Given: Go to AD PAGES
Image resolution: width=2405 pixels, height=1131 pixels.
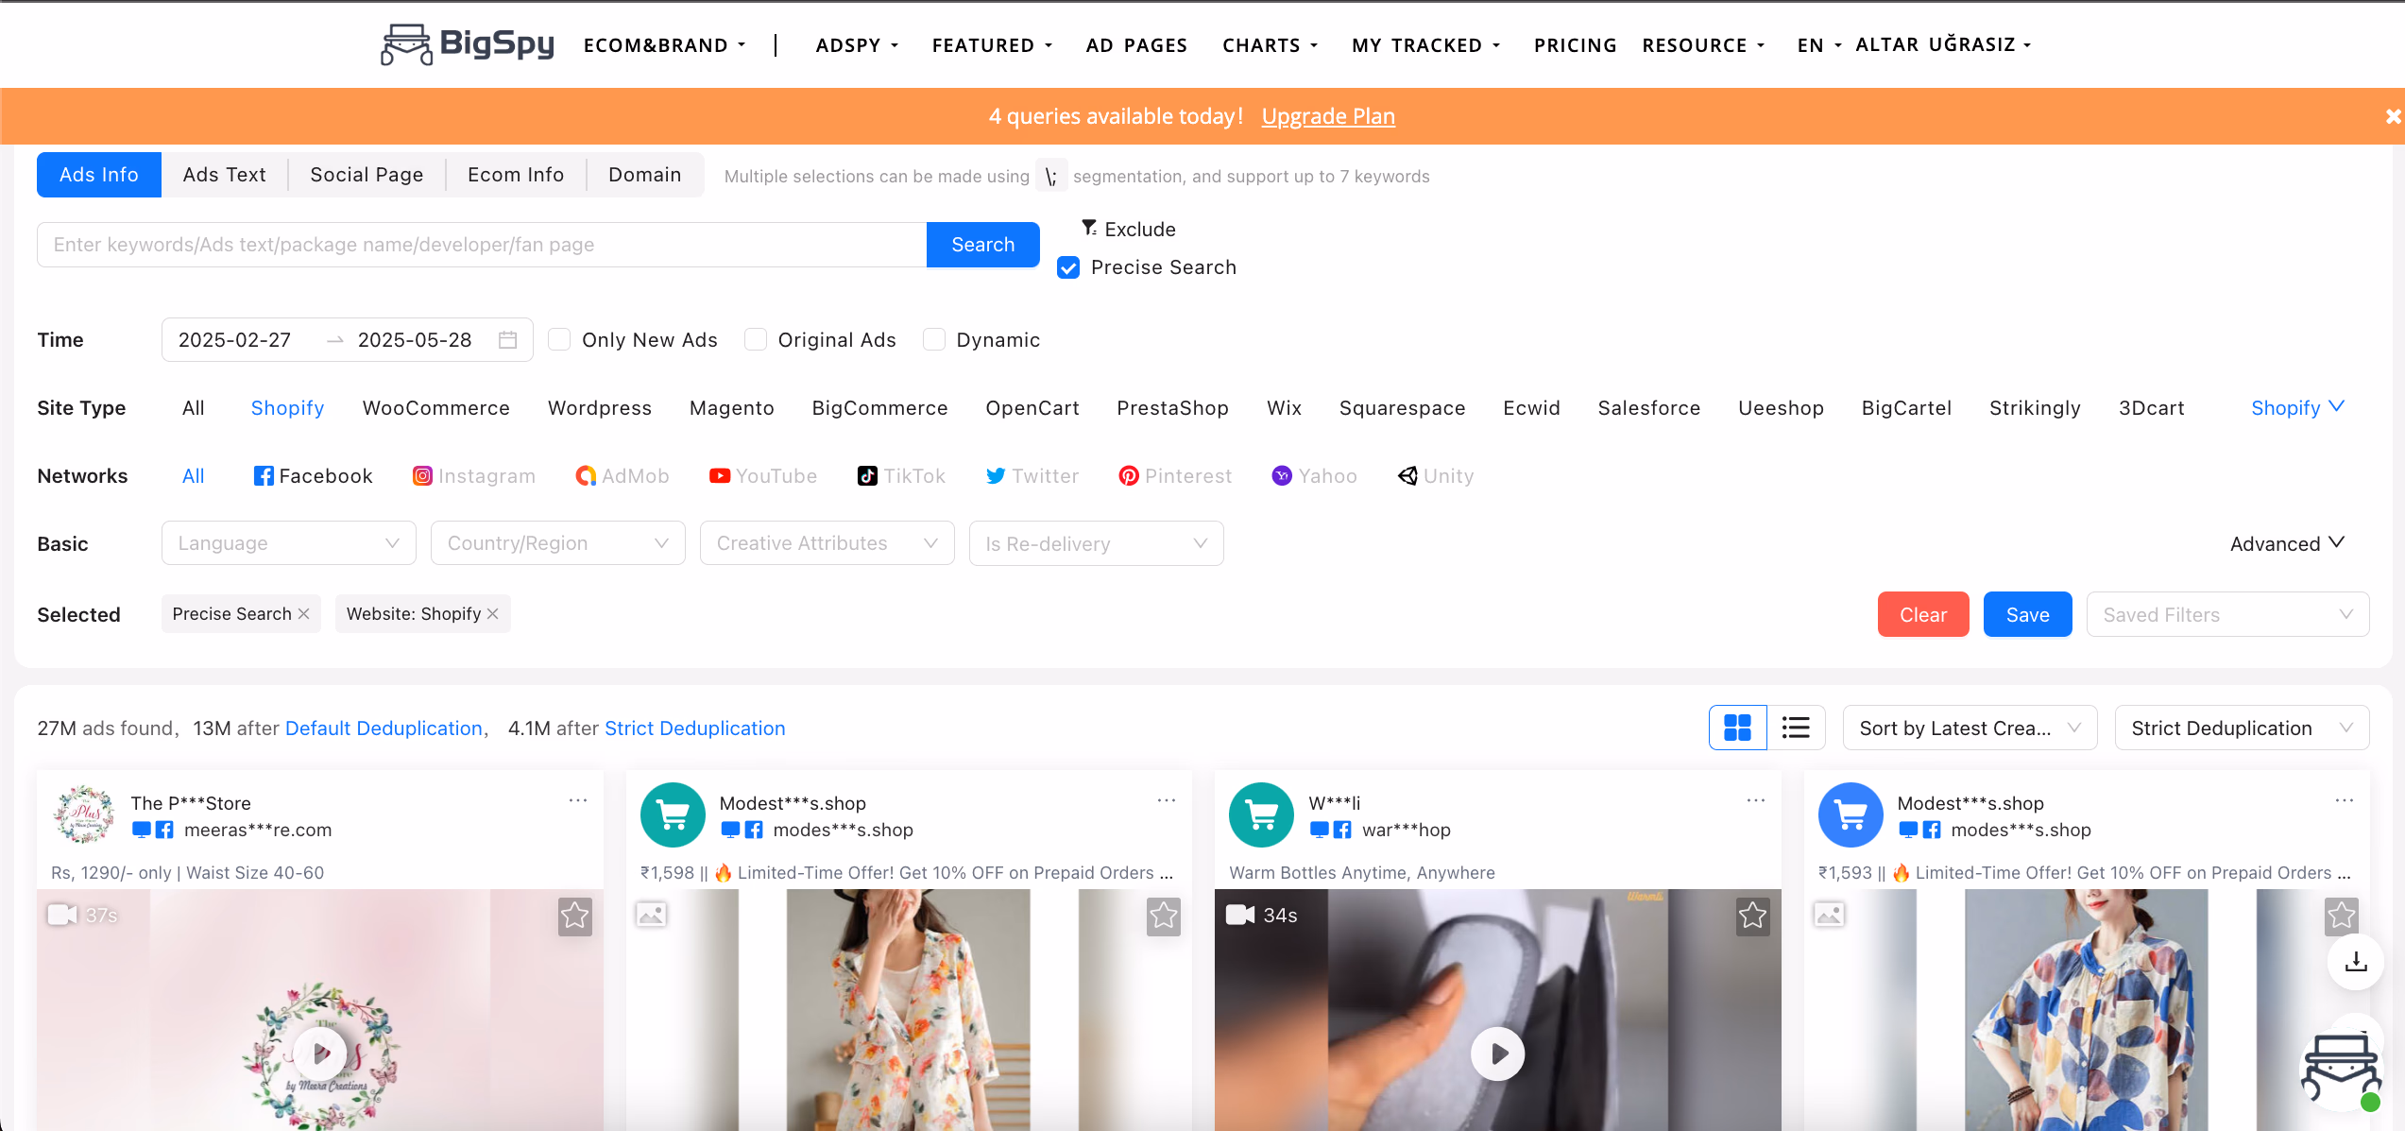Looking at the screenshot, I should pos(1136,45).
